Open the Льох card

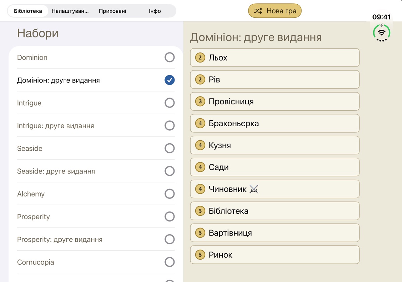pos(275,57)
